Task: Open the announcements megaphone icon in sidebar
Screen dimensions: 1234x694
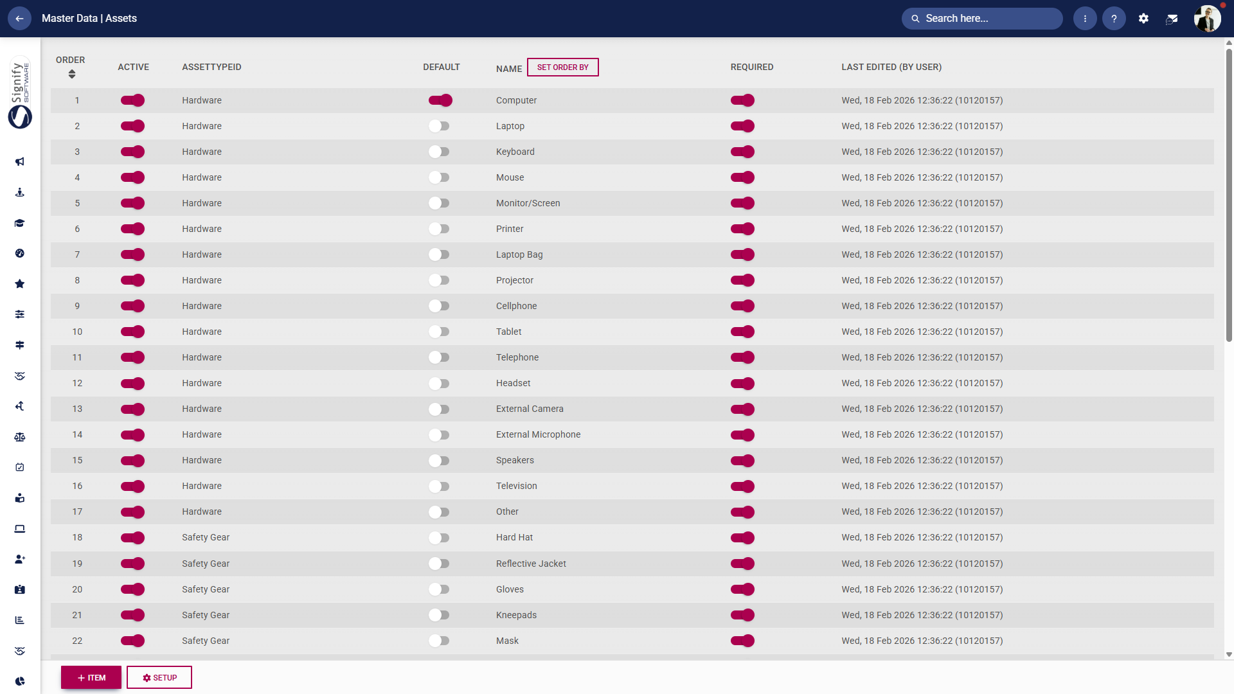Action: [x=20, y=162]
